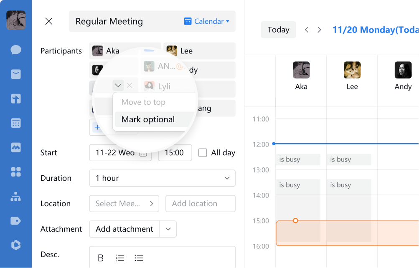Focus the Add location field
The width and height of the screenshot is (419, 268).
pyautogui.click(x=201, y=204)
